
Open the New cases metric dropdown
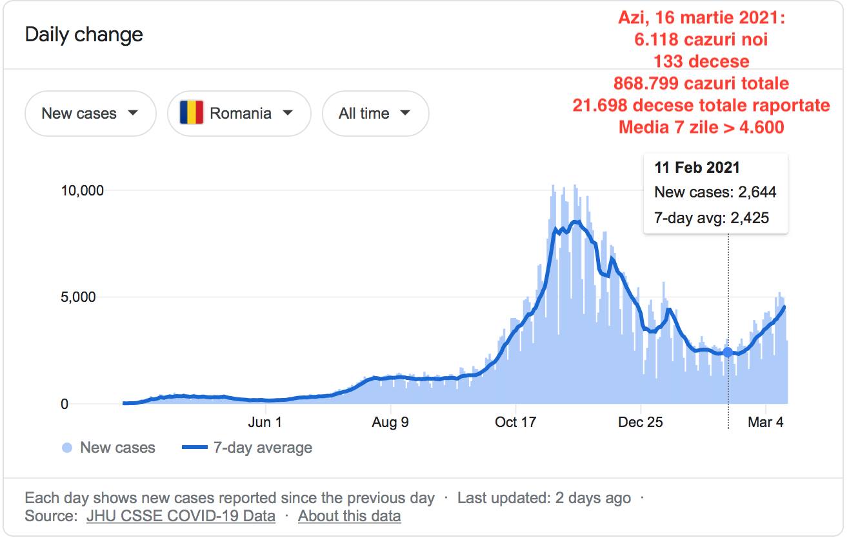point(90,114)
